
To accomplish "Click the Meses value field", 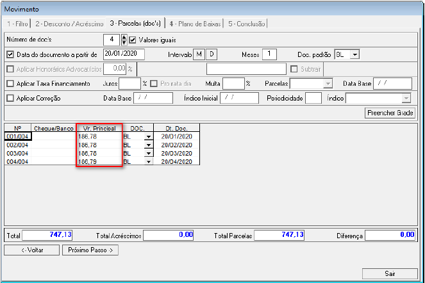I will click(x=269, y=54).
